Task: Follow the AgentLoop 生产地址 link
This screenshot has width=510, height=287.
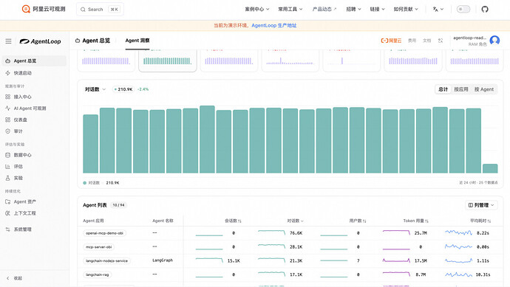Action: [x=274, y=25]
